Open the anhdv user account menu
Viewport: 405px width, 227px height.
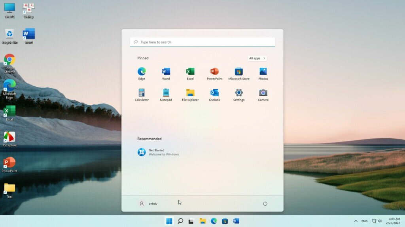[x=148, y=204]
